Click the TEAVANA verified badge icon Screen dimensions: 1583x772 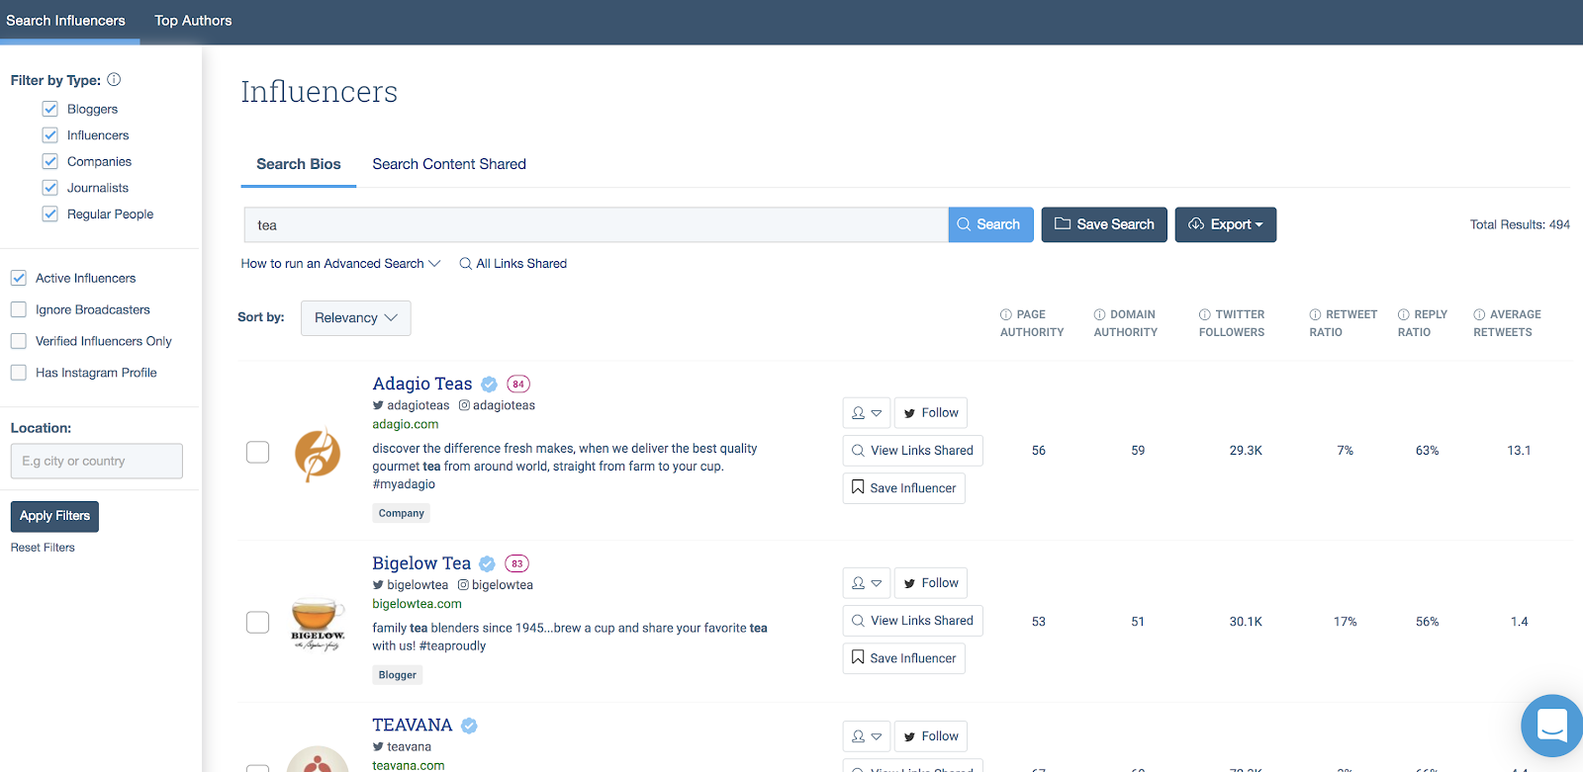point(469,726)
